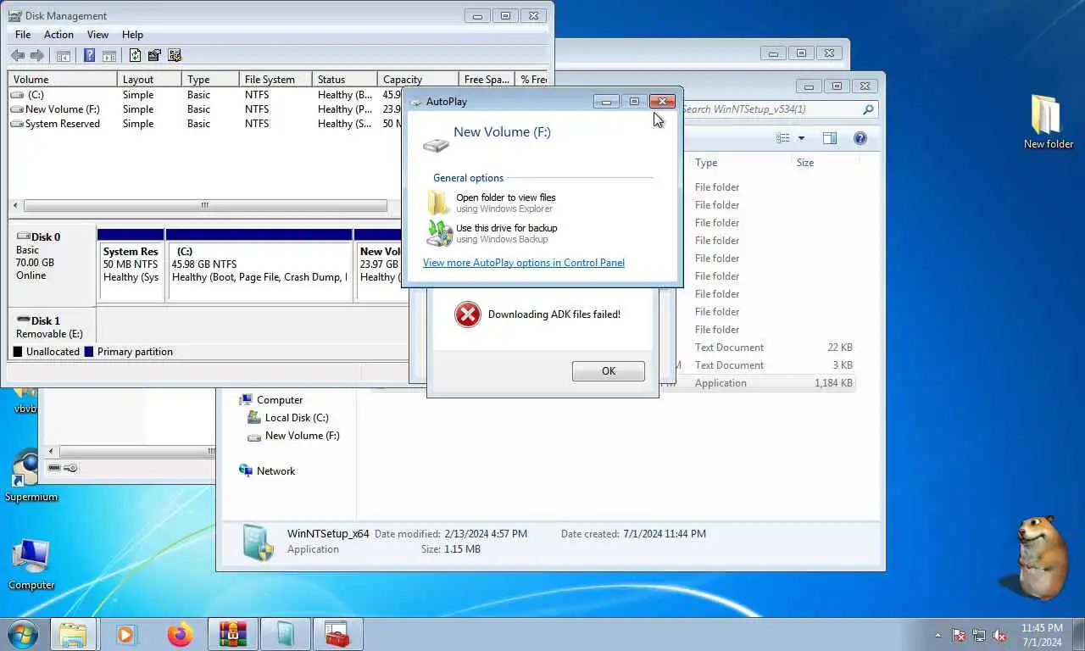Click Search WinNTSetup_v534(1) field
Viewport: 1085px width, 651px height.
[x=770, y=109]
